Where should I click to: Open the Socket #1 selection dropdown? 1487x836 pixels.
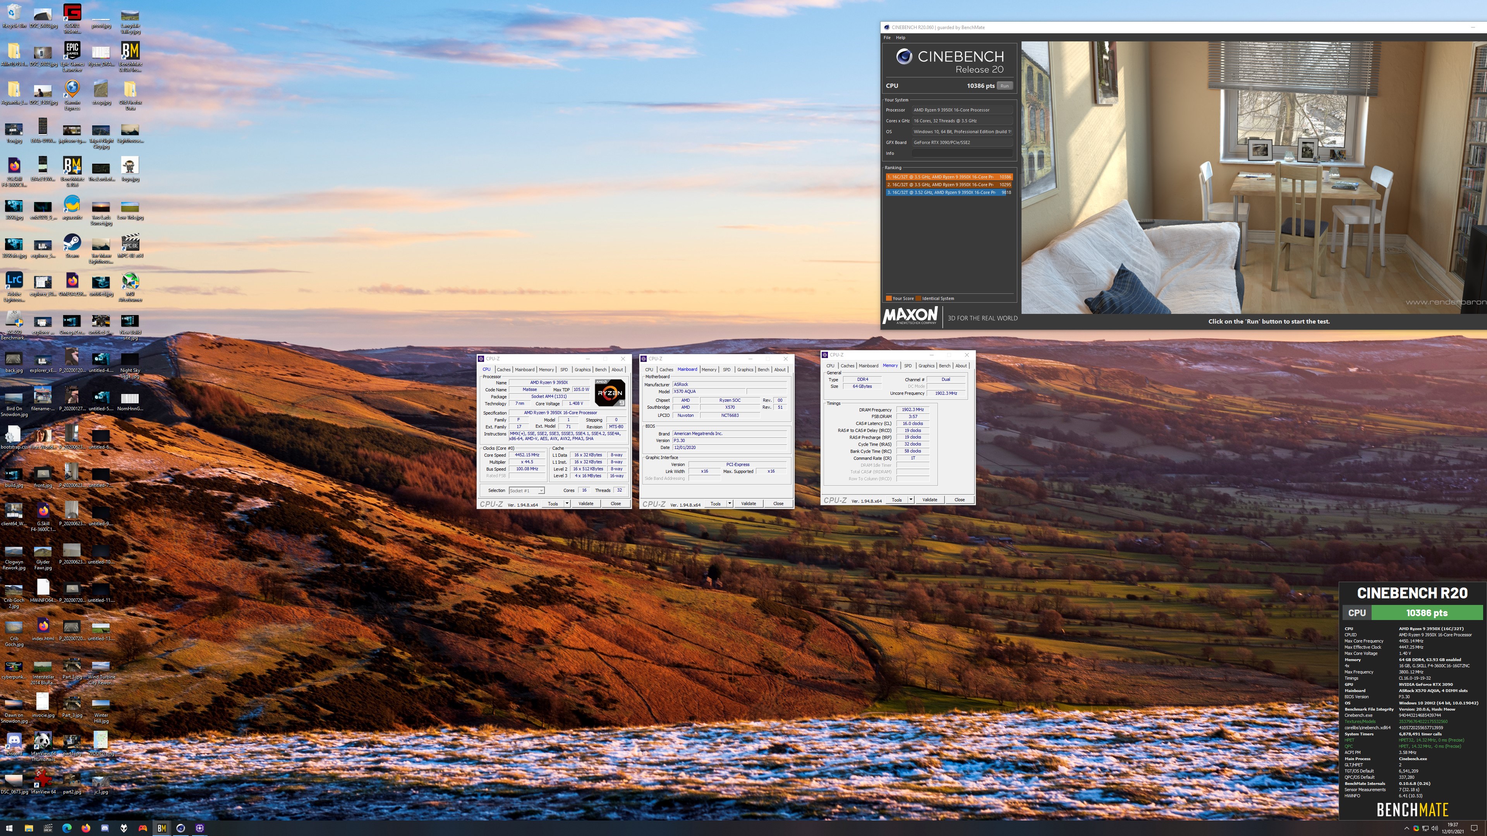point(527,490)
